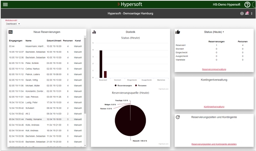
Task: Select the Koll, Andreas reservation
Action: point(45,131)
